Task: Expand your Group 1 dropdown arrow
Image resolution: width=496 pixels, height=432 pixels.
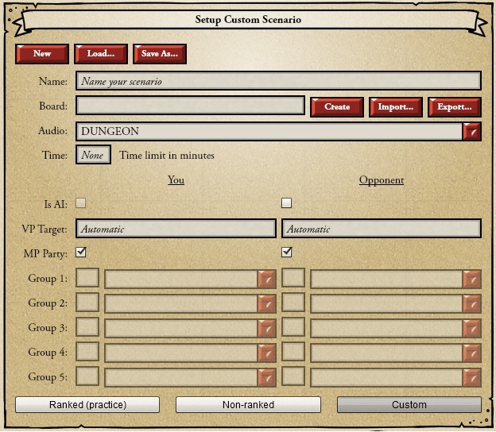Action: click(266, 279)
